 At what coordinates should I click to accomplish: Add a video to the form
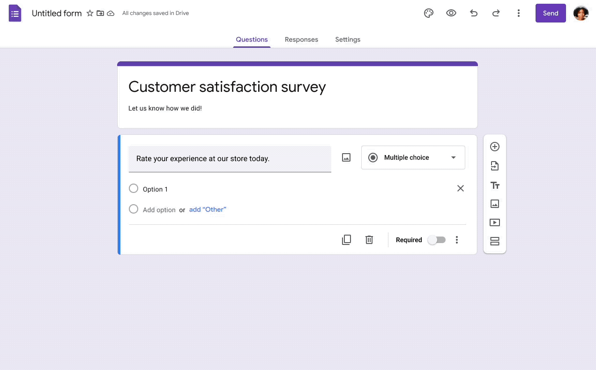(x=494, y=222)
